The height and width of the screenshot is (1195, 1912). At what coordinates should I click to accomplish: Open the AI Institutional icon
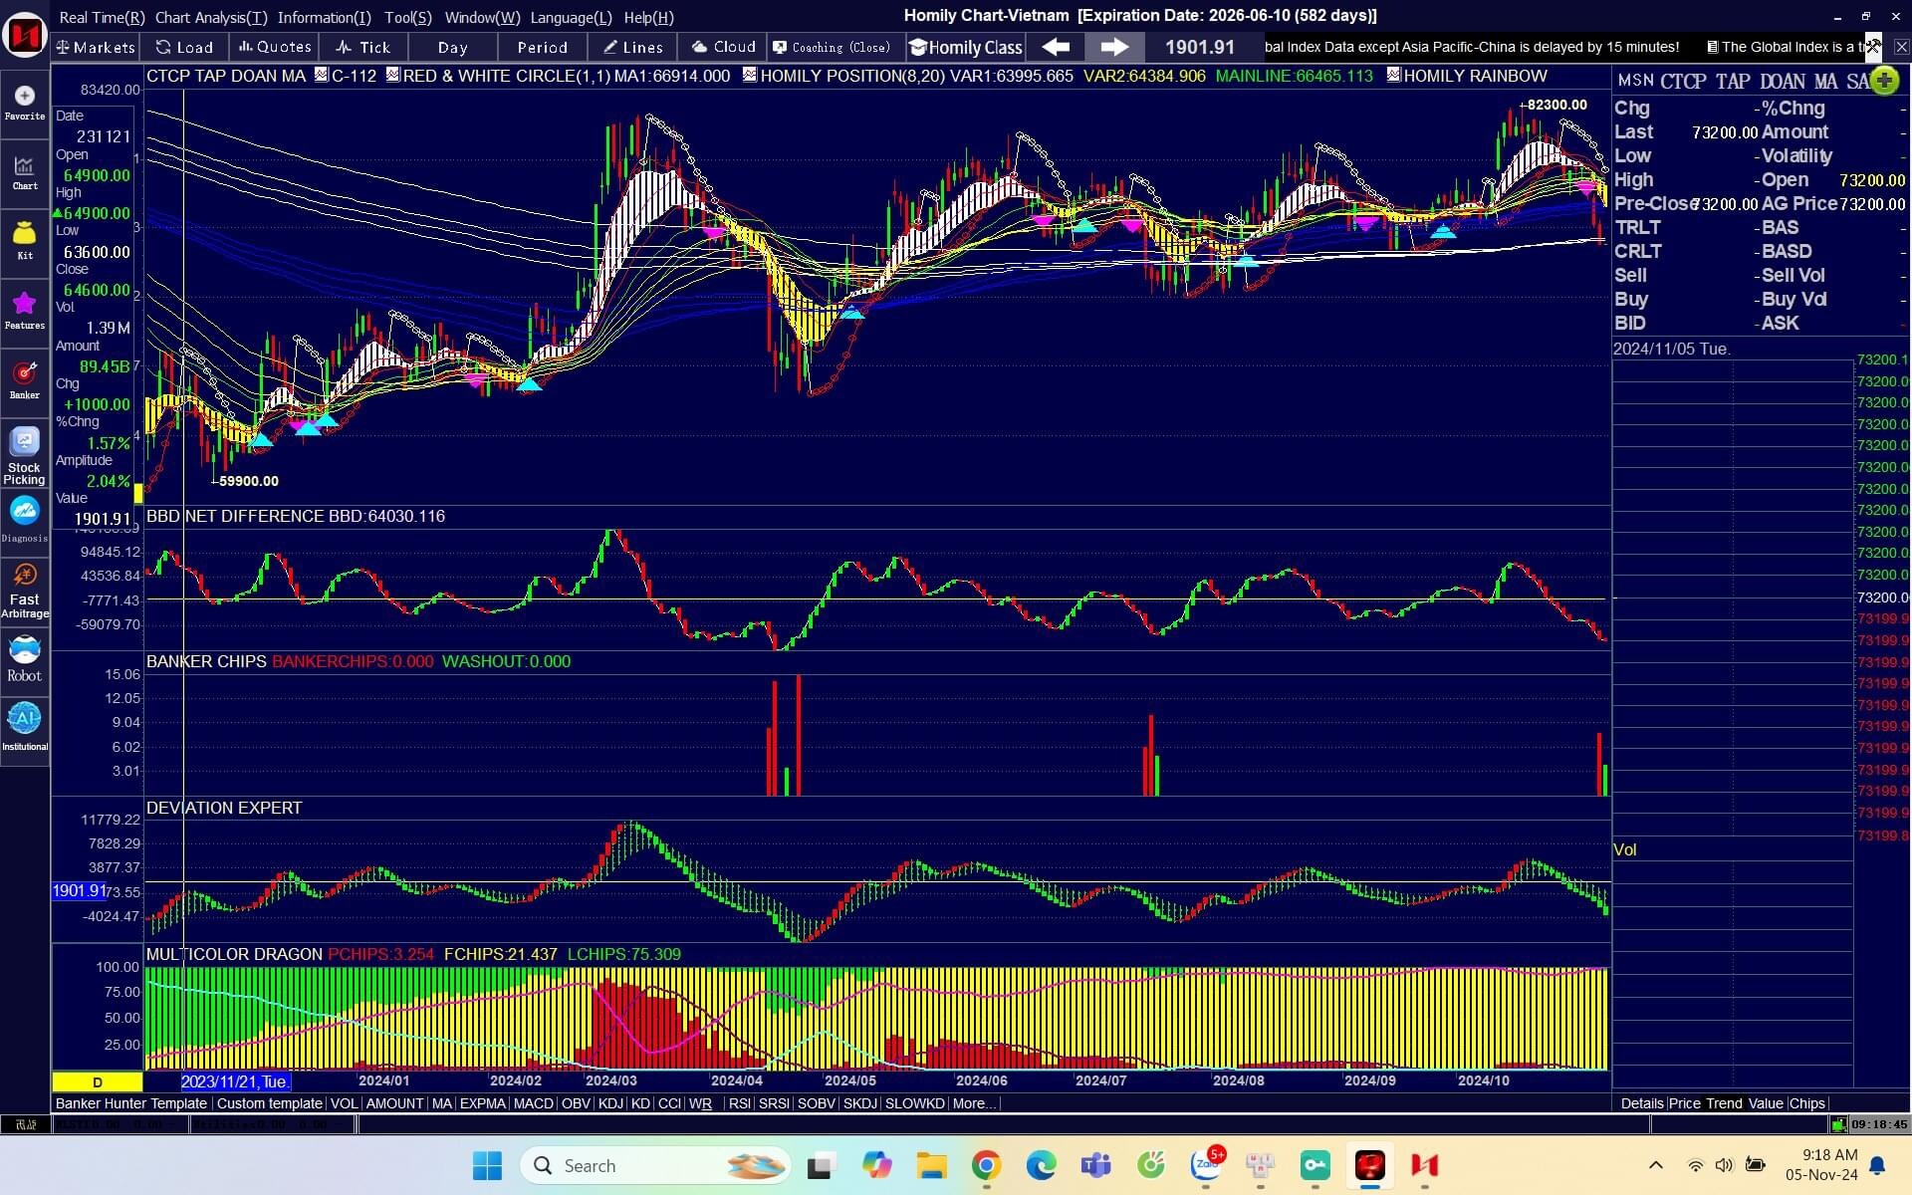25,727
